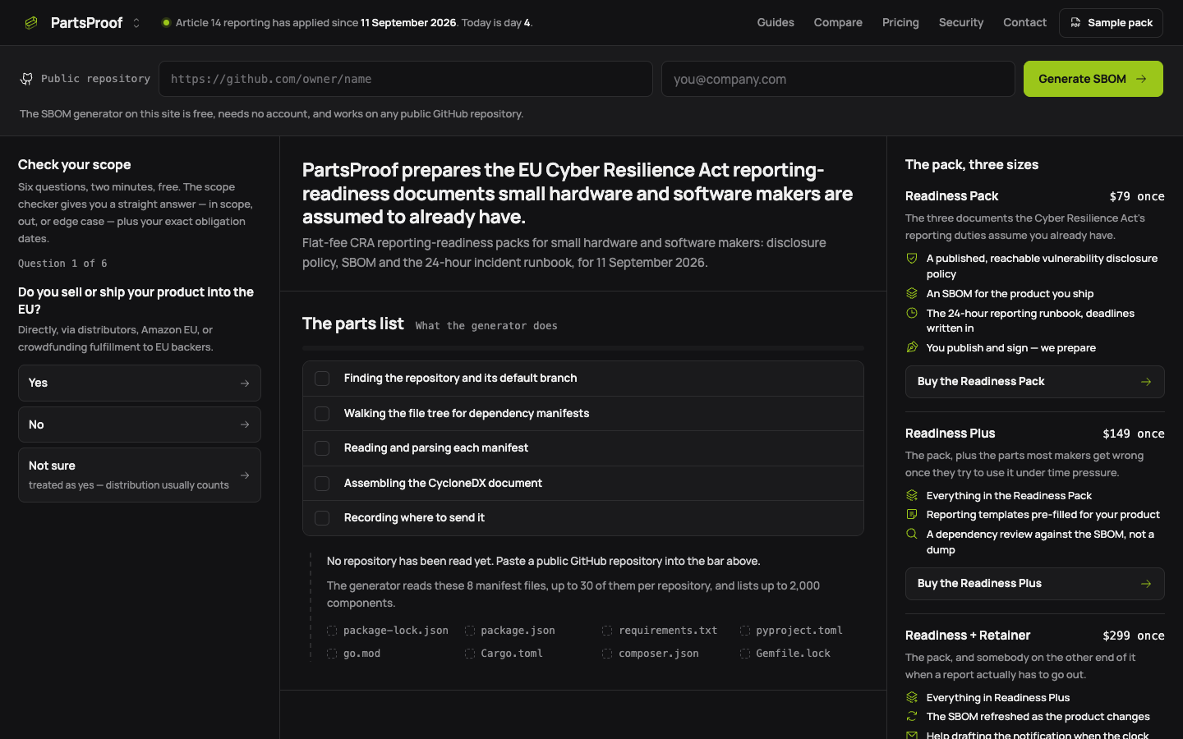
Task: Click the Gemfile.lock dashed circle icon
Action: 745,654
